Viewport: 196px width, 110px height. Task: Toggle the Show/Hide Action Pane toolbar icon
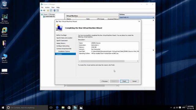point(58,10)
